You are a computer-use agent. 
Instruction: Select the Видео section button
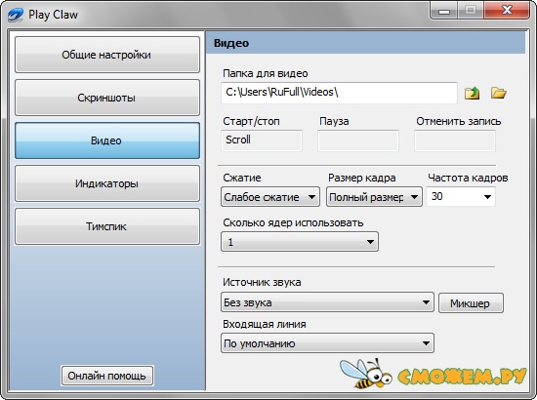pyautogui.click(x=107, y=140)
